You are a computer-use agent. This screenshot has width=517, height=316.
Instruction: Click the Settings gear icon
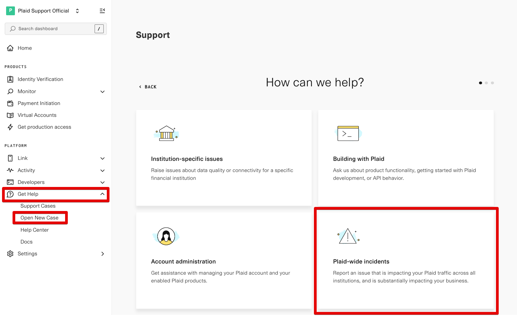click(10, 253)
